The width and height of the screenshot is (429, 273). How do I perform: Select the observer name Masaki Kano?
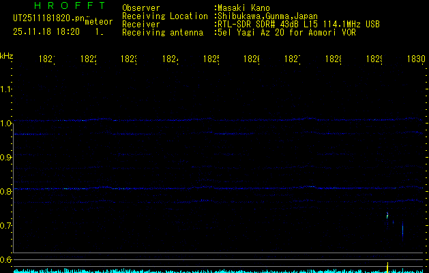click(243, 8)
